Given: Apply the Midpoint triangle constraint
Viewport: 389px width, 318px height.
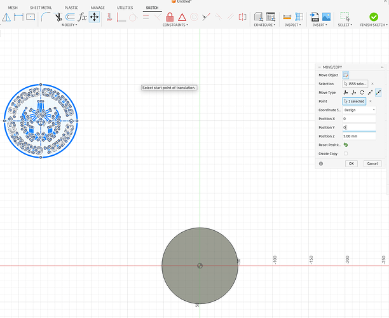Looking at the screenshot, I should pyautogui.click(x=182, y=17).
